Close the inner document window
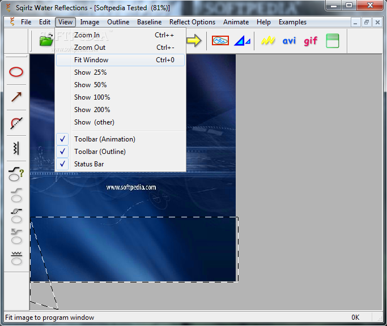387x326 pixels. 377,23
